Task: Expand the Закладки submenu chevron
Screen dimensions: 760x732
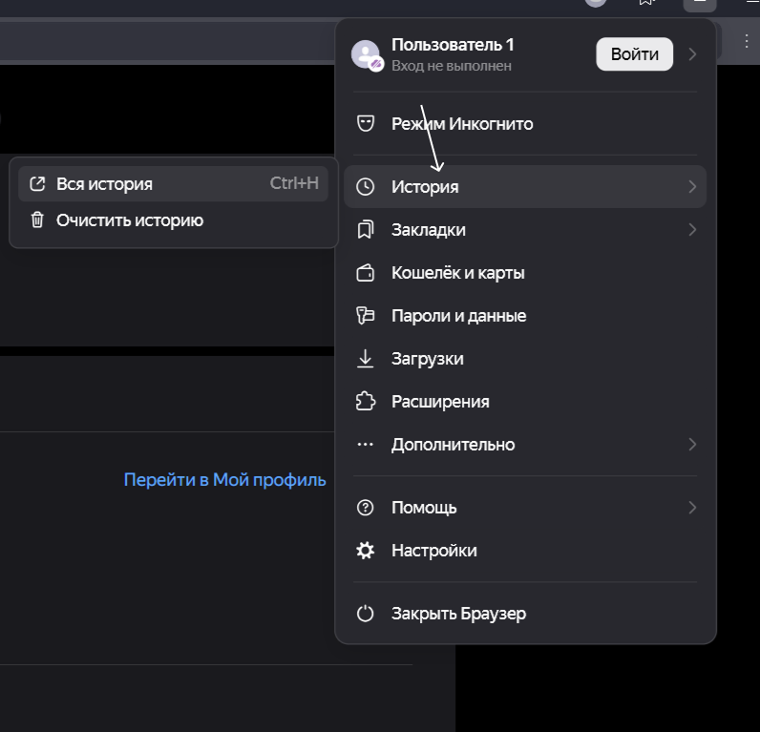Action: 692,230
